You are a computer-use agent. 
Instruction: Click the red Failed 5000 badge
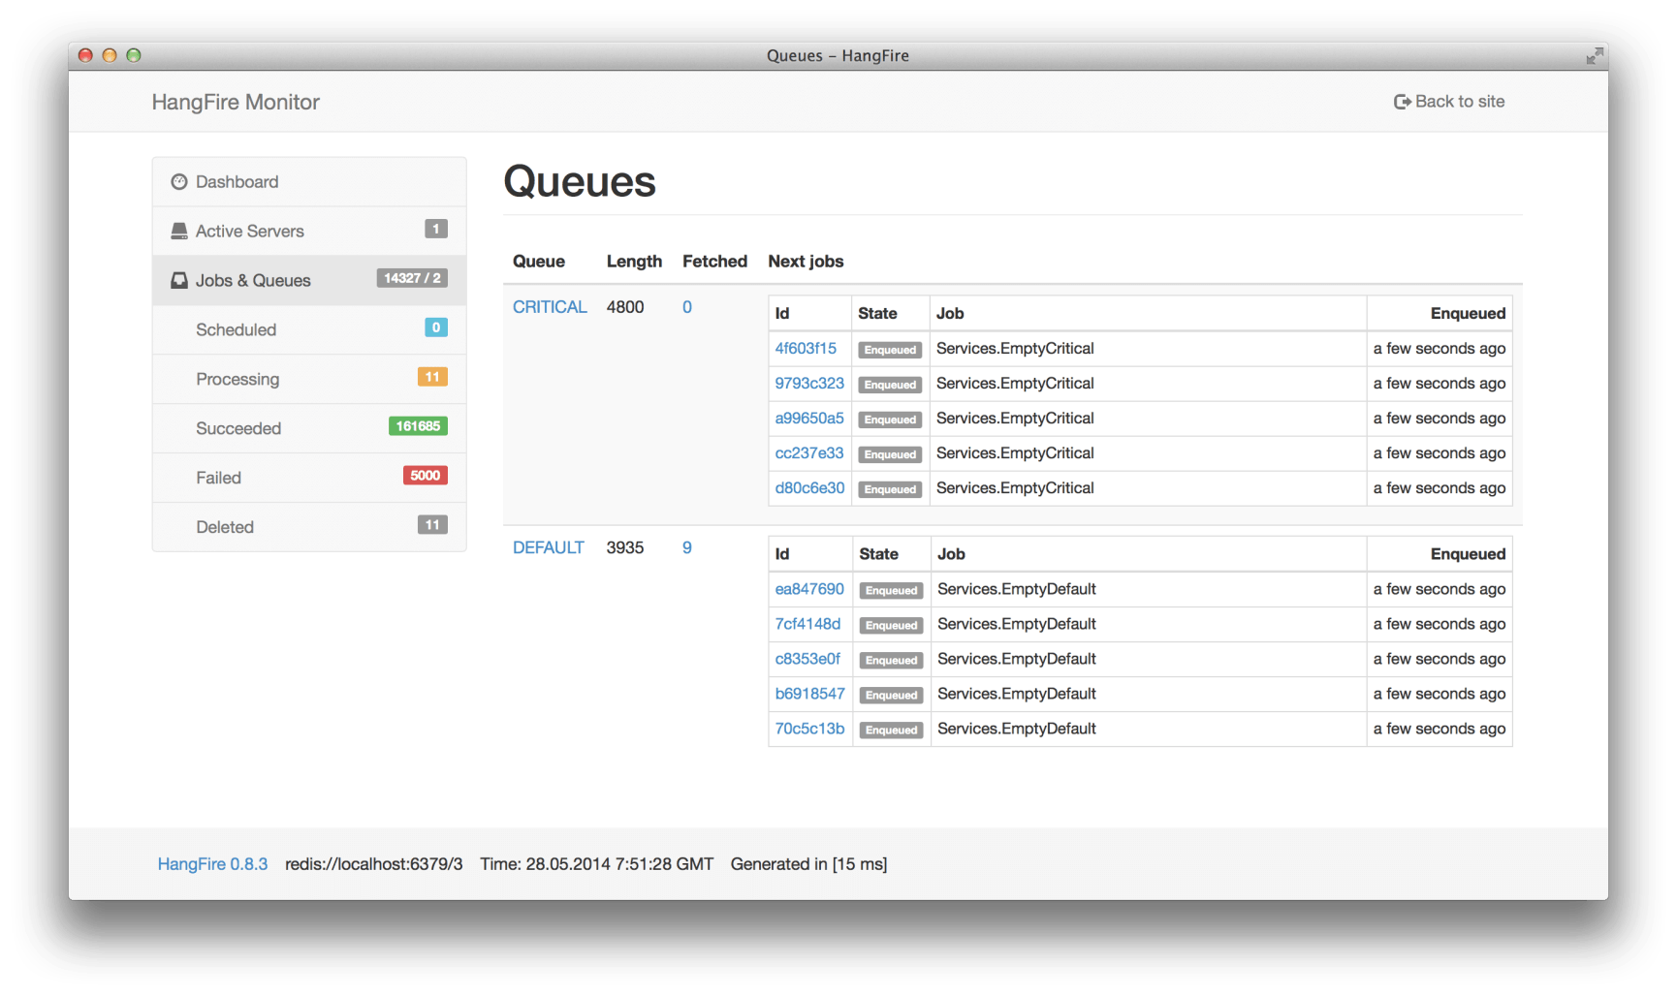click(426, 477)
